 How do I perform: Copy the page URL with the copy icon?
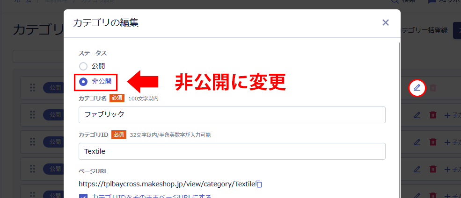pos(259,184)
